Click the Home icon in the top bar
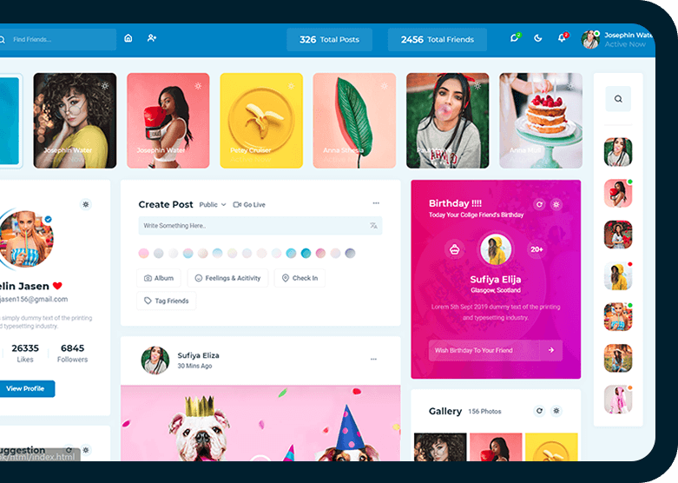This screenshot has height=483, width=678. point(128,38)
